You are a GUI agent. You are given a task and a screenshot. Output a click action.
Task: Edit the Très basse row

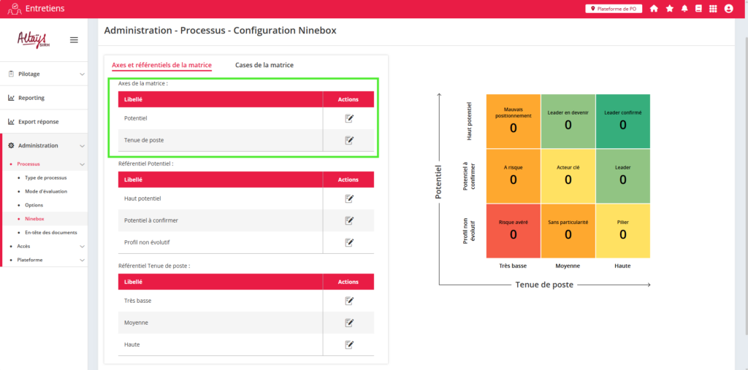coord(349,301)
